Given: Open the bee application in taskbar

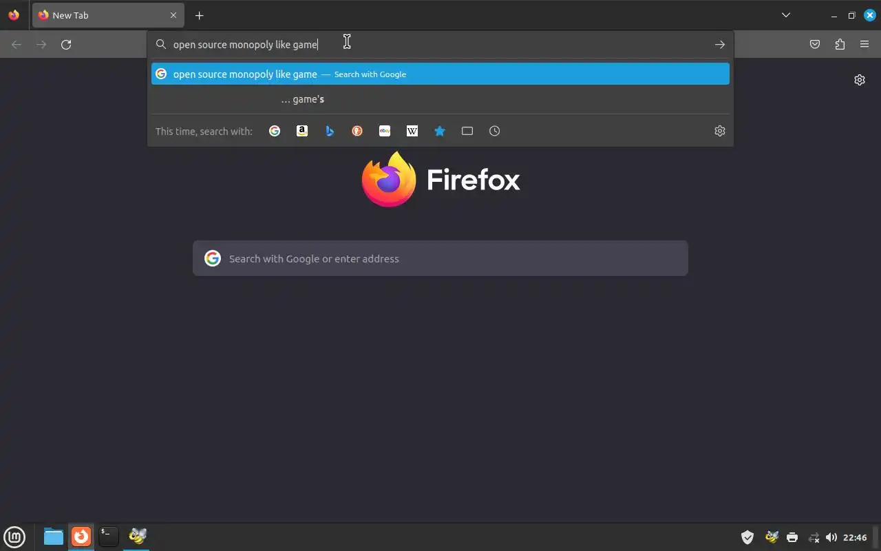Looking at the screenshot, I should point(137,537).
